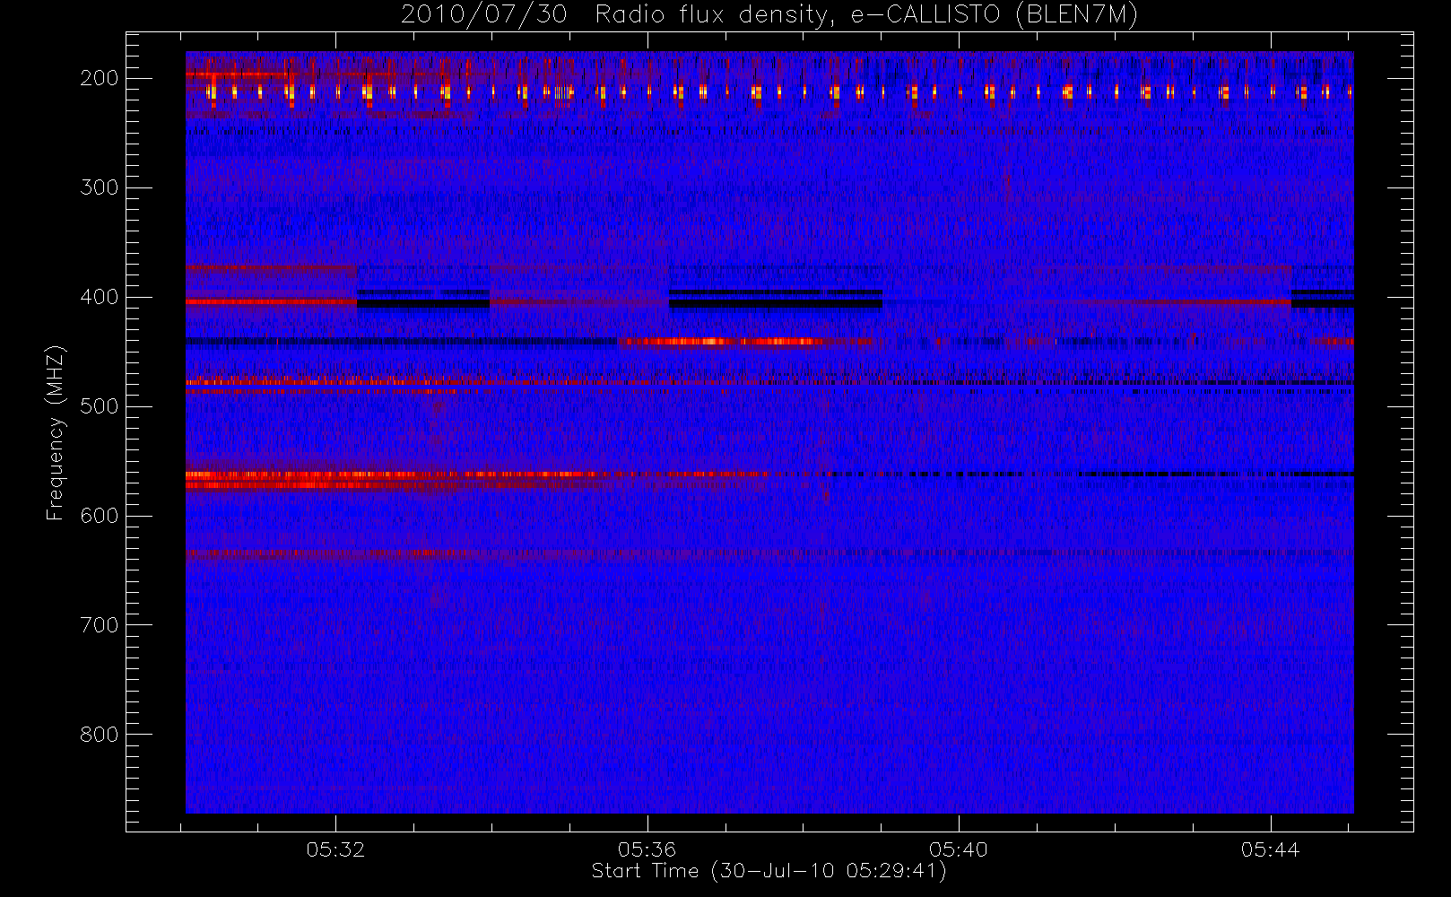The width and height of the screenshot is (1451, 897).
Task: Click the "Start Time (30-Jul-10 05:29:41)" label
Action: 769,871
